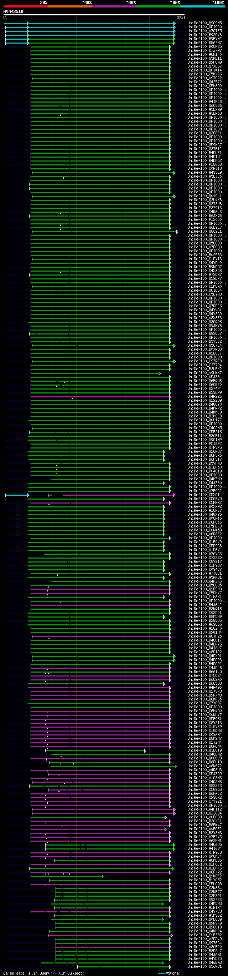
Task: Open hit UniRef100_B8A7N7
Action: [x=204, y=43]
